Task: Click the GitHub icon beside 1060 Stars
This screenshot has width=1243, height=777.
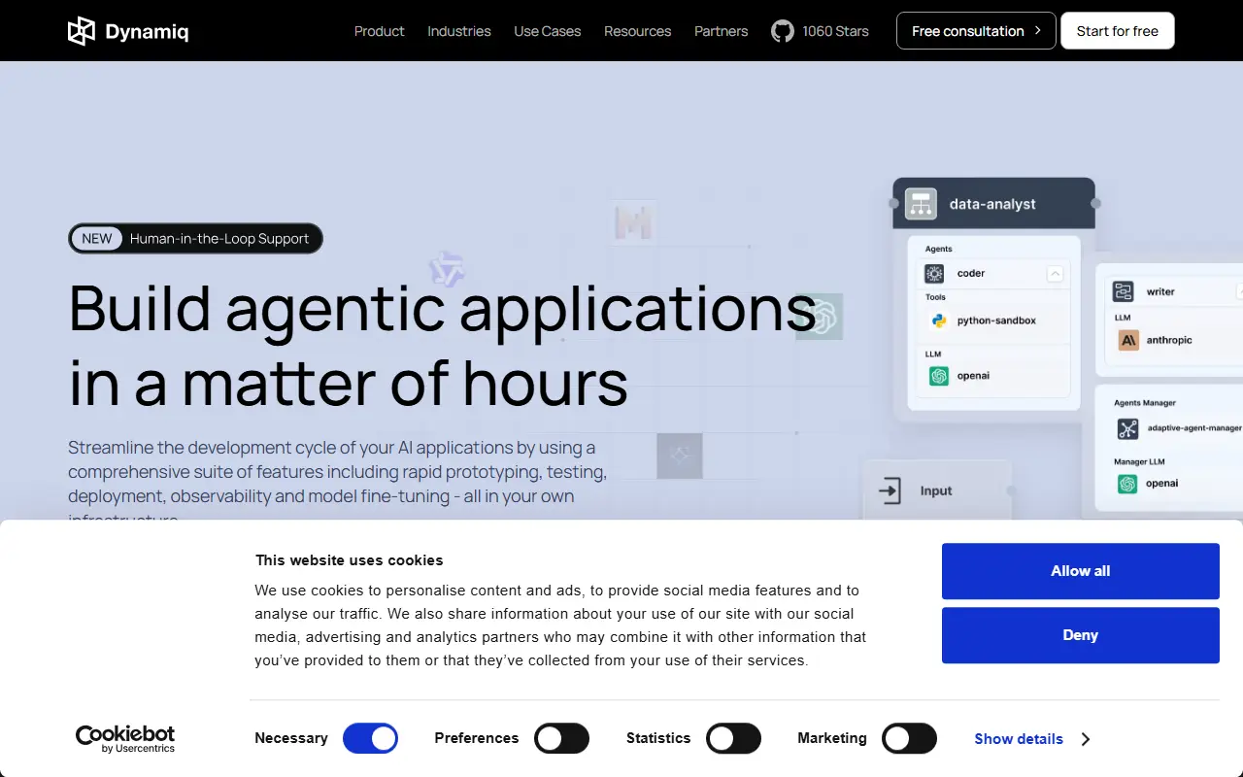Action: point(783,31)
